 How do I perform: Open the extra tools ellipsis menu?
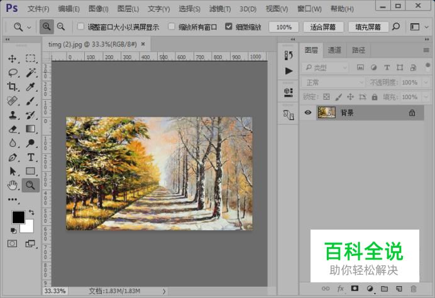click(13, 200)
